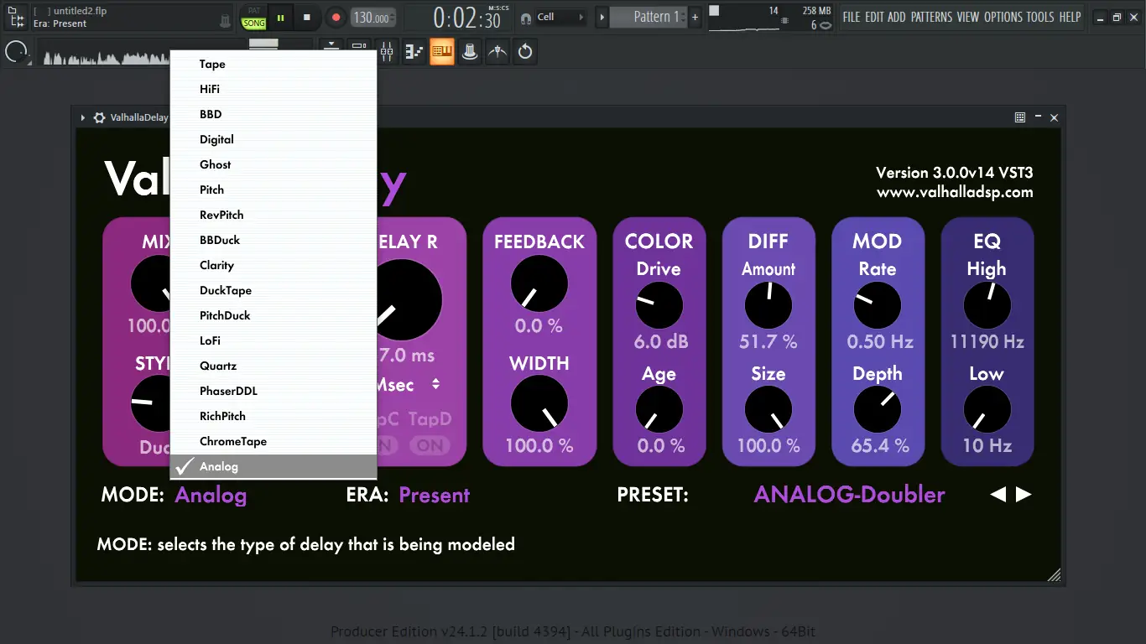Viewport: 1146px width, 644px height.
Task: Switch to SONG mode
Action: tap(253, 23)
